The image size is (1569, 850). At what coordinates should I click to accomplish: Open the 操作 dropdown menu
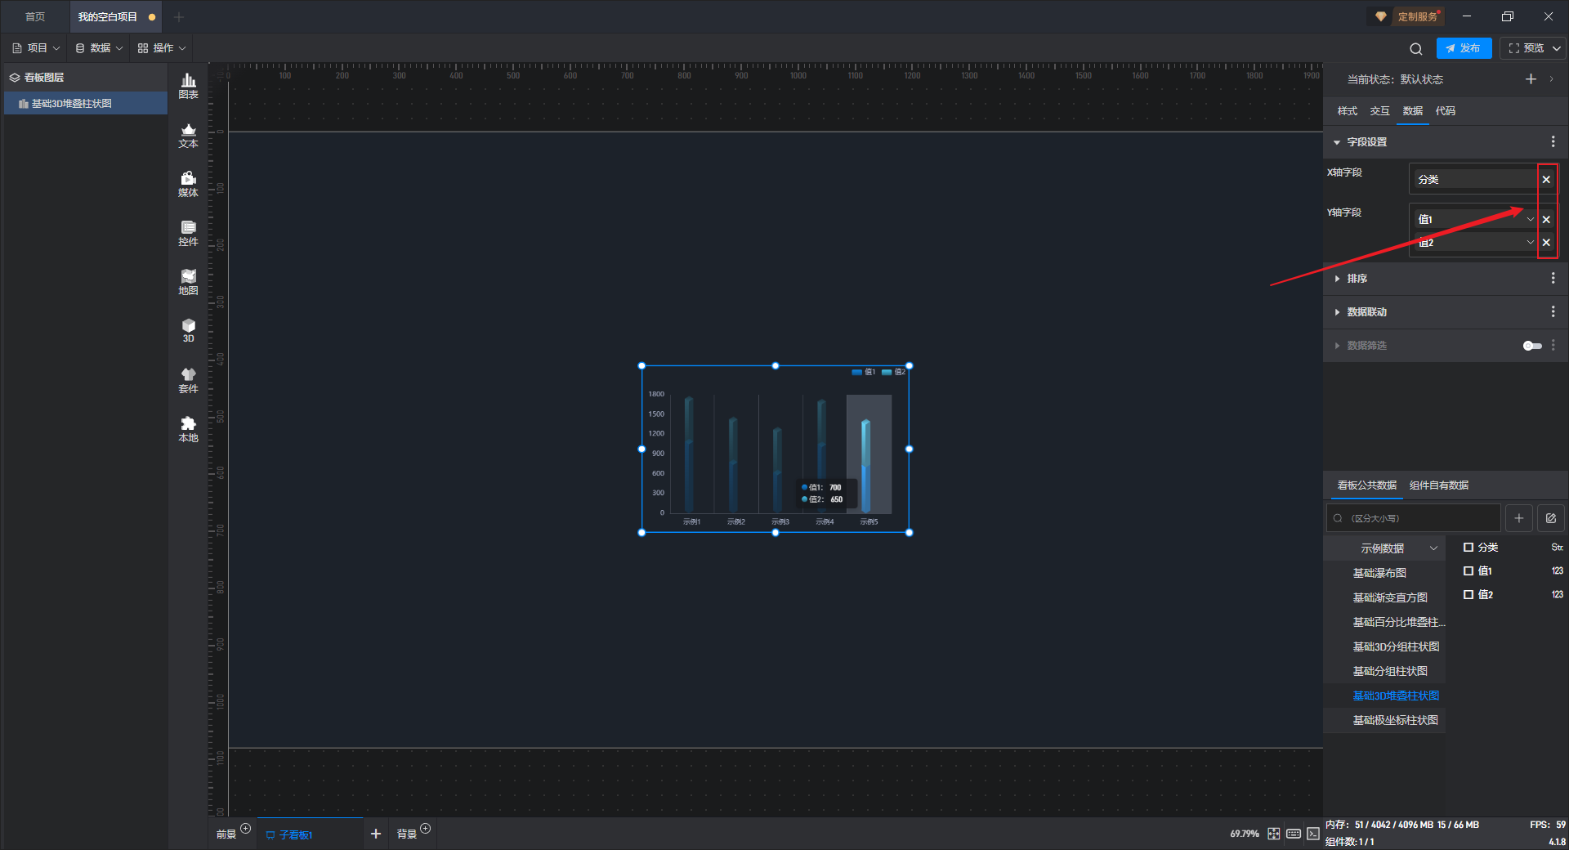point(162,48)
